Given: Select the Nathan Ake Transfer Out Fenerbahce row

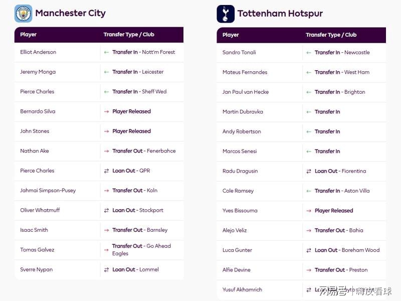Looking at the screenshot, I should pos(99,151).
